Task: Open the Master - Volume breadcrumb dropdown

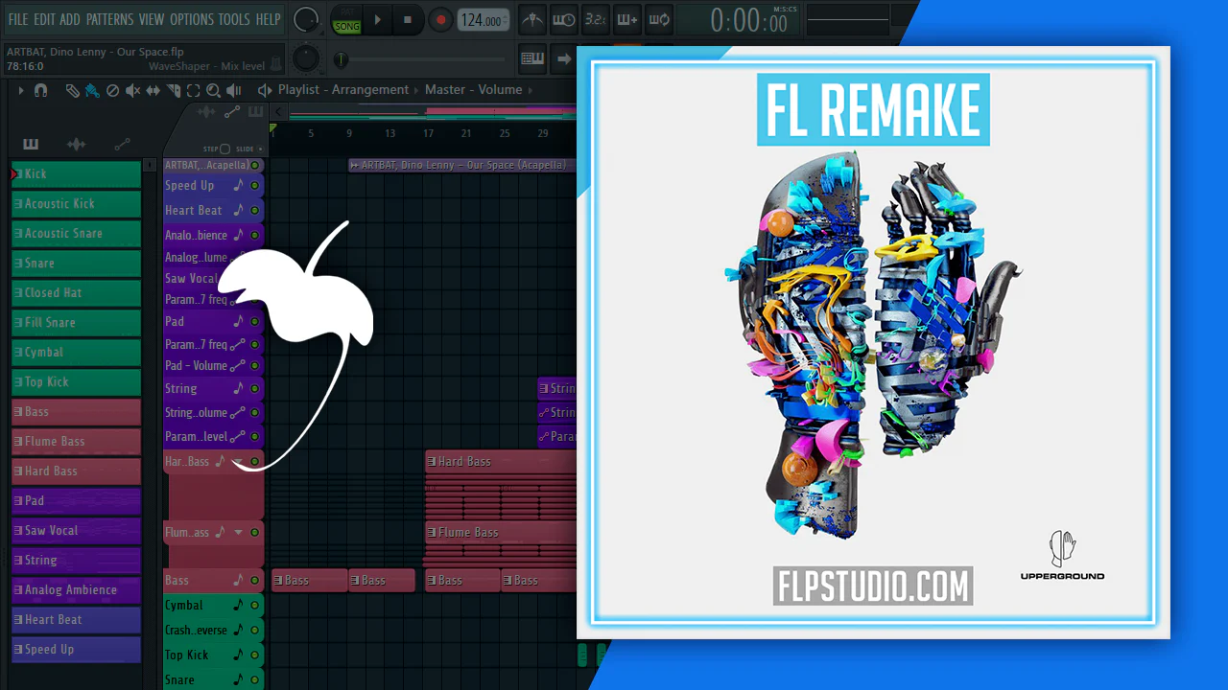Action: [x=474, y=90]
